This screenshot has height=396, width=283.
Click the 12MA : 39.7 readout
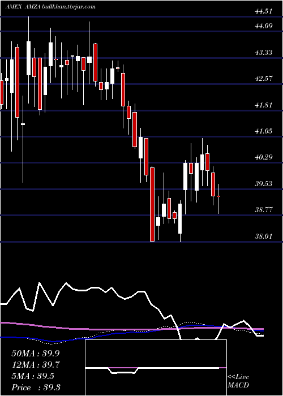coord(36,365)
